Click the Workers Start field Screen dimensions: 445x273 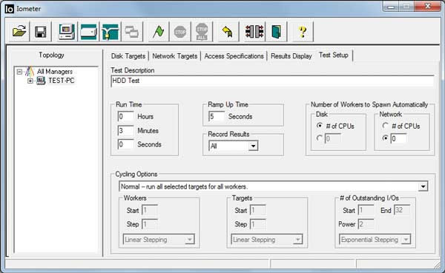coord(150,210)
